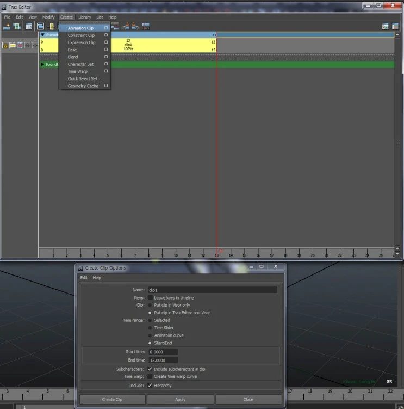Open the List menu in Trax Editor
The width and height of the screenshot is (404, 409).
(100, 17)
